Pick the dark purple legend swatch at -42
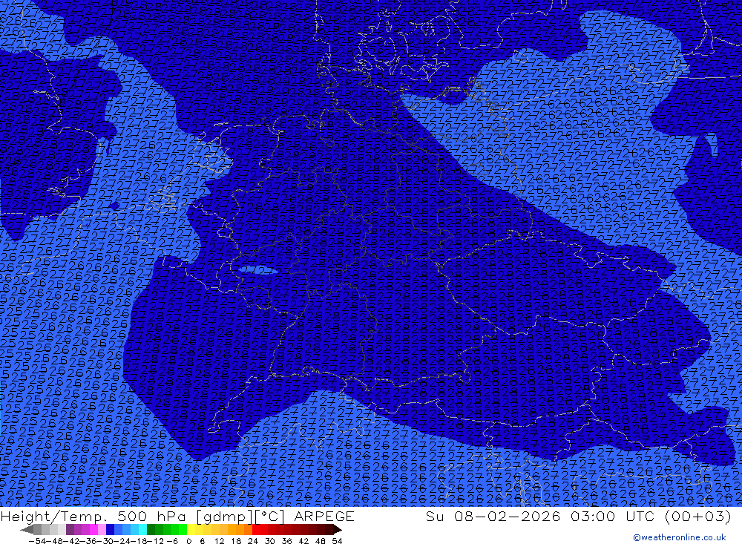742x544 pixels. click(x=70, y=530)
